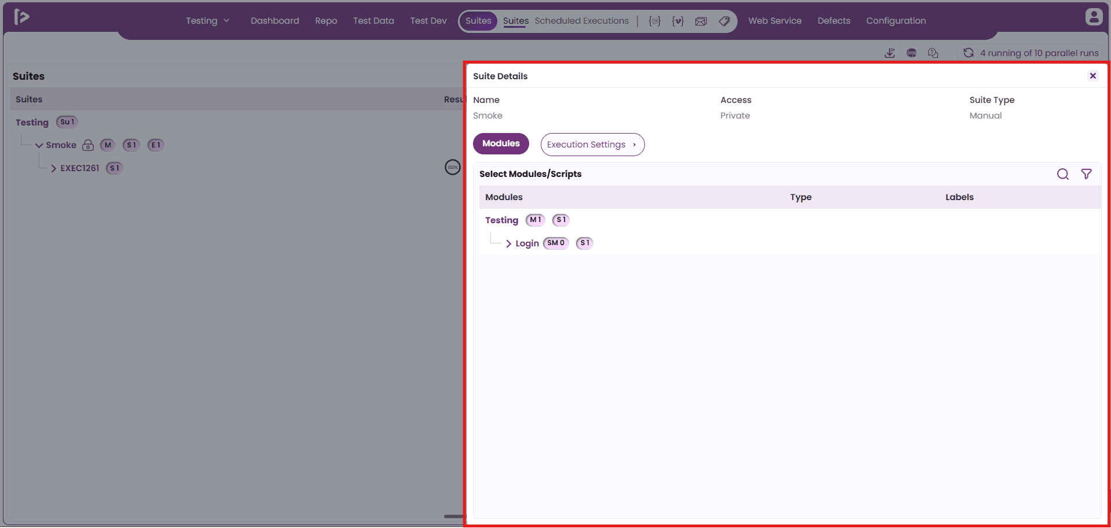Open the Test Dev menu item

(x=428, y=21)
